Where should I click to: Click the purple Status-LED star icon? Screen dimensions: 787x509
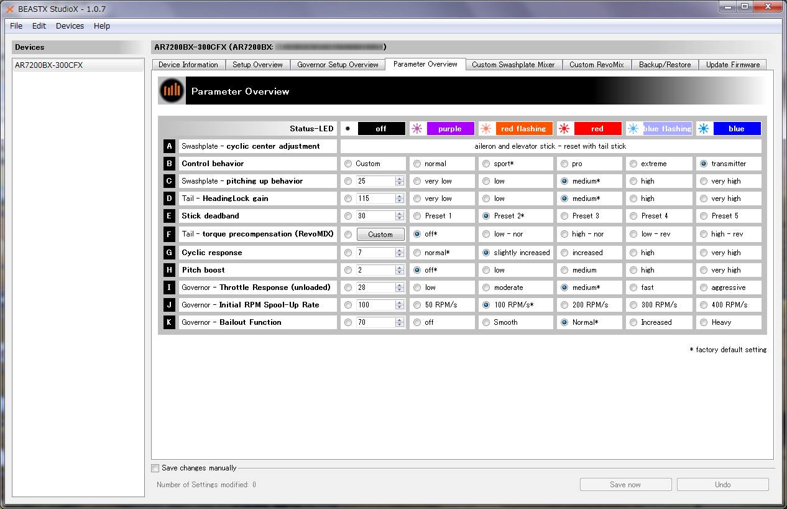pos(417,129)
